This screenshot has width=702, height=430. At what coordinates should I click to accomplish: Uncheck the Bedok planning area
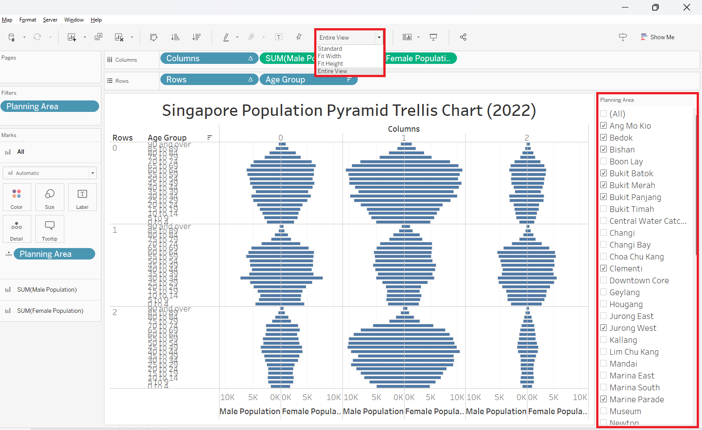(604, 137)
